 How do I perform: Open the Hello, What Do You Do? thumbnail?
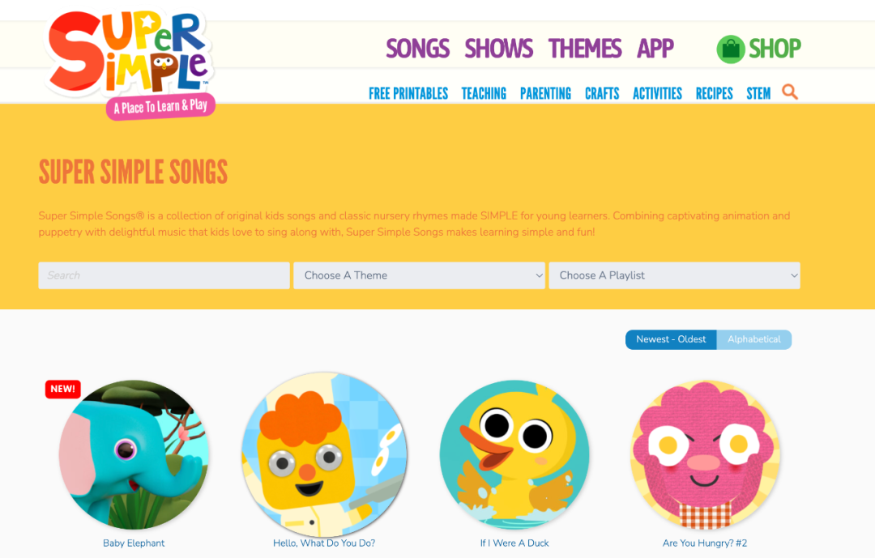click(324, 455)
